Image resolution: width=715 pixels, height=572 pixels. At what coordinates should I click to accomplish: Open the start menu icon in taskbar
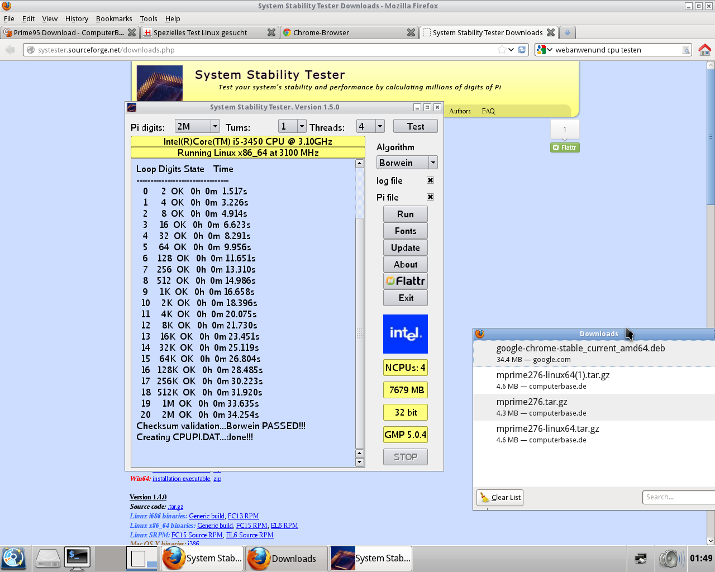[x=13, y=559]
